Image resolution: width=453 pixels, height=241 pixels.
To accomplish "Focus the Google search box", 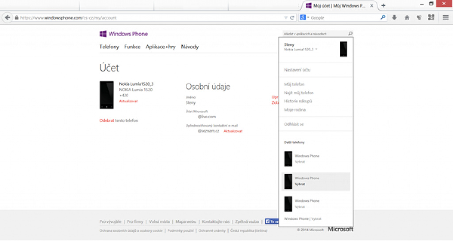I will point(344,18).
